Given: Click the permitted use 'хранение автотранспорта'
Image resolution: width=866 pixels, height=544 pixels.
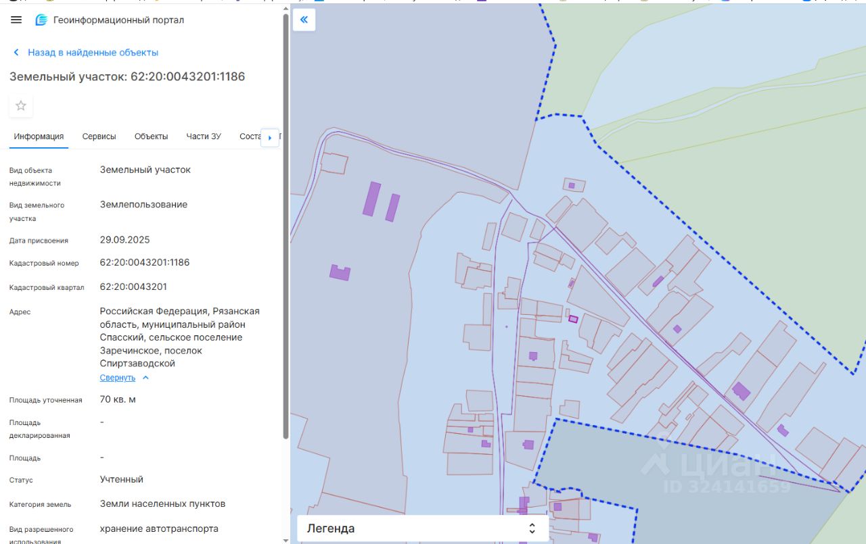Looking at the screenshot, I should point(159,528).
